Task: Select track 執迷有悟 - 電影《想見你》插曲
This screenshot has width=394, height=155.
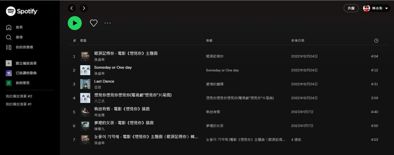Action: click(x=122, y=109)
